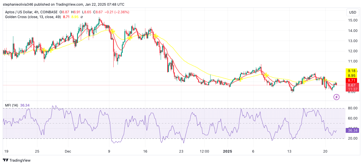Screen dimensions: 363x165
Task: Click the red 8.67 current price label
Action: 352,85
